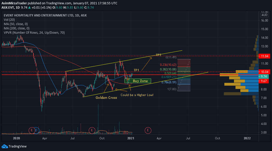Image resolution: width=272 pixels, height=151 pixels.
Task: Click the 0.236(10.62) Fibonacci level label
Action: [x=168, y=65]
